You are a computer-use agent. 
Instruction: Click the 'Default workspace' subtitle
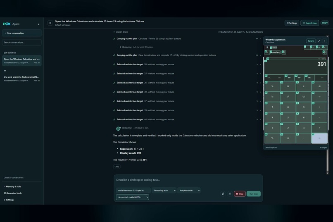tap(63, 25)
